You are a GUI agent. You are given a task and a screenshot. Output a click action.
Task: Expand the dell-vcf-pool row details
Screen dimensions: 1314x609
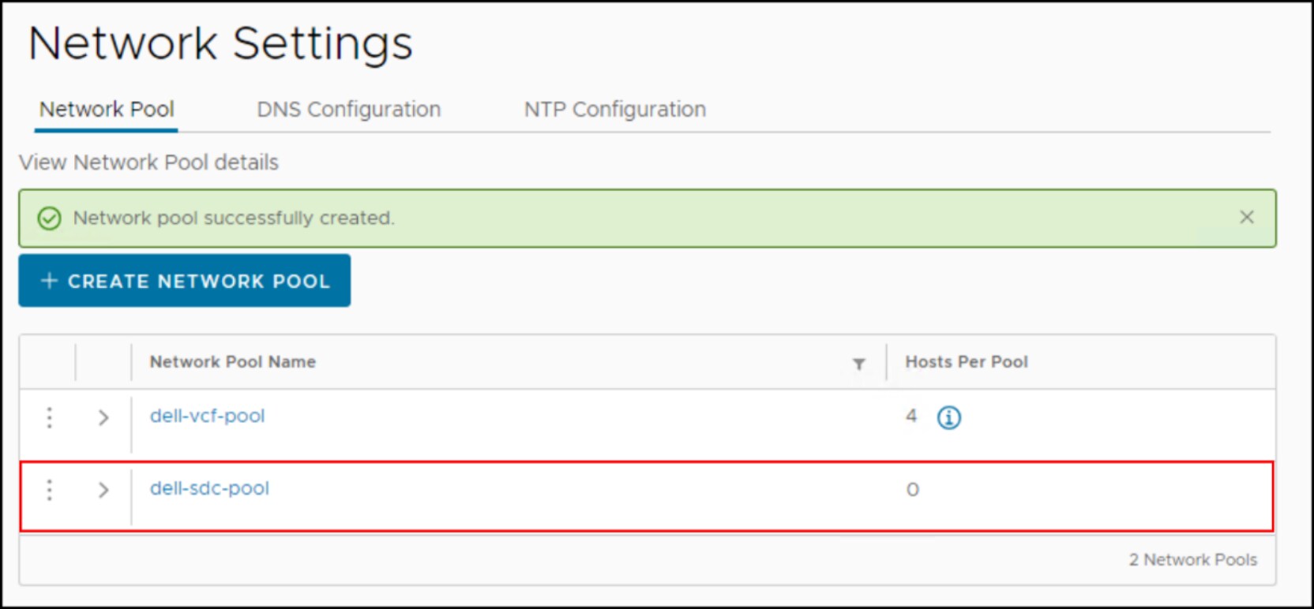(x=103, y=417)
